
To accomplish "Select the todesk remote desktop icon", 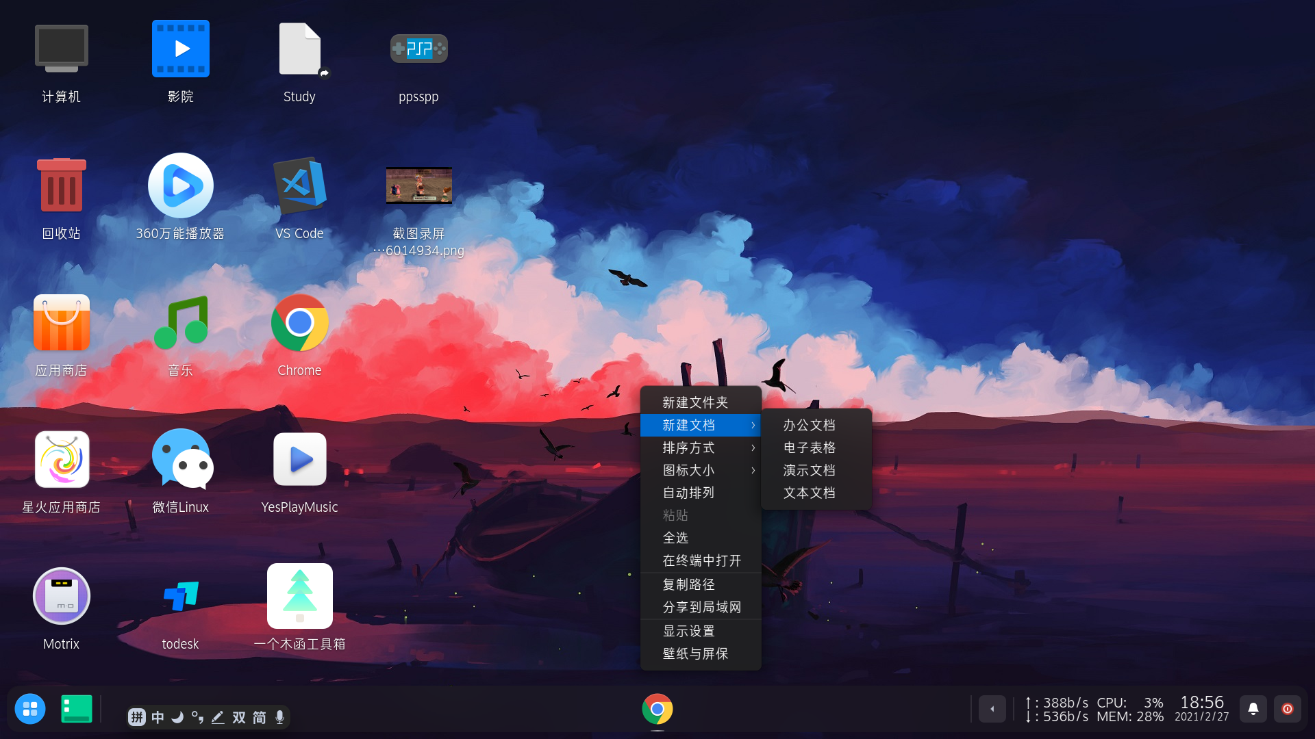I will (x=180, y=597).
